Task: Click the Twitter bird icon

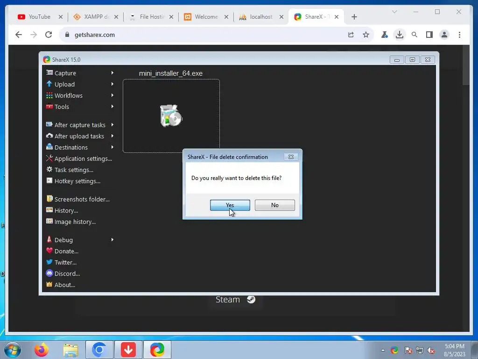Action: [49, 262]
